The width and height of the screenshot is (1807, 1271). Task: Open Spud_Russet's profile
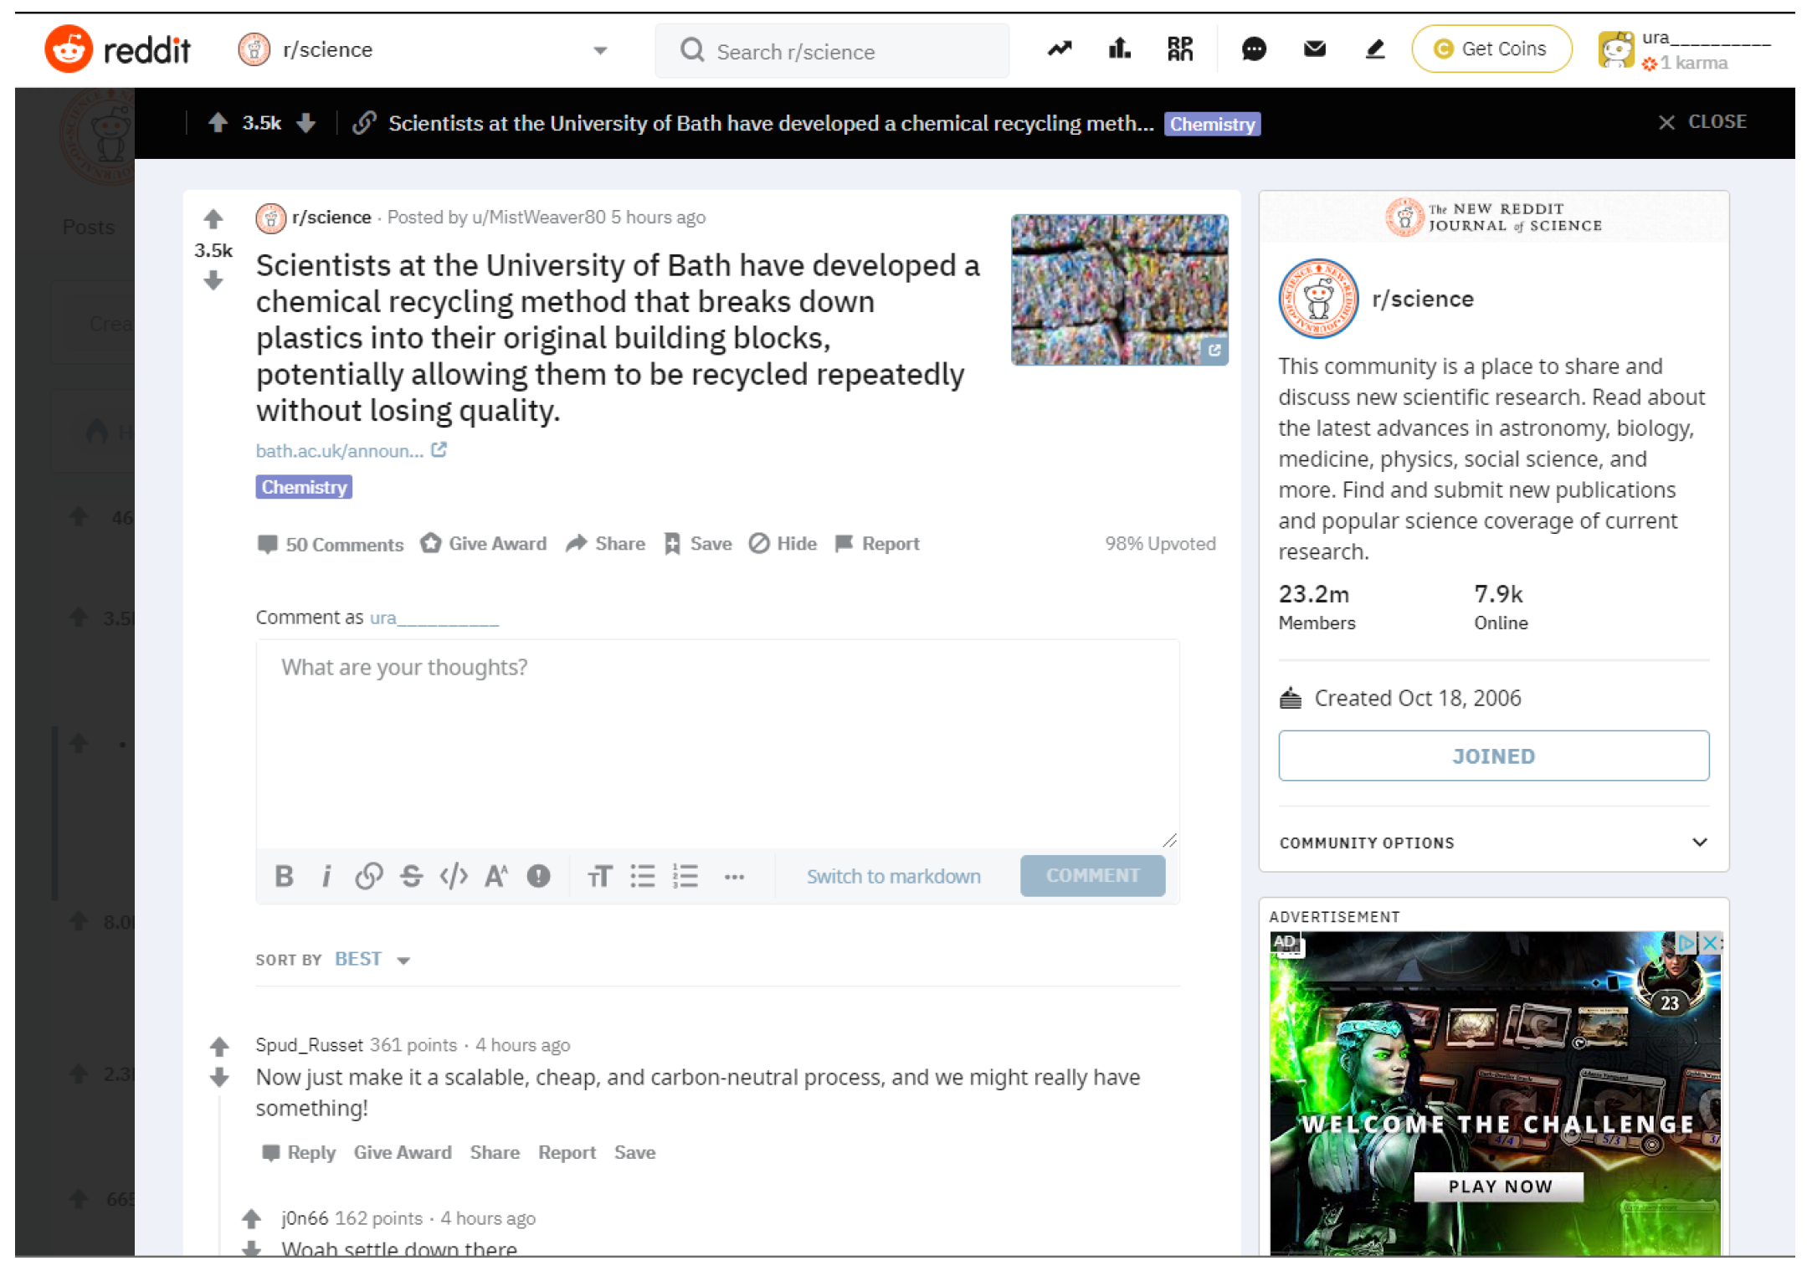[309, 1045]
